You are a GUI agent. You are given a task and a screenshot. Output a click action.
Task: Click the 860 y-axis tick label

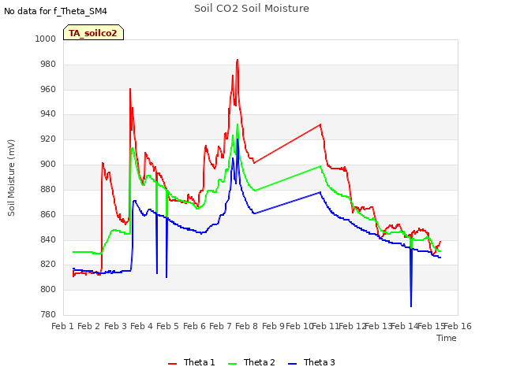[x=48, y=214]
